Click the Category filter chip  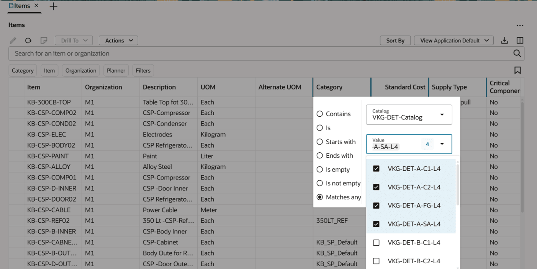coord(23,70)
